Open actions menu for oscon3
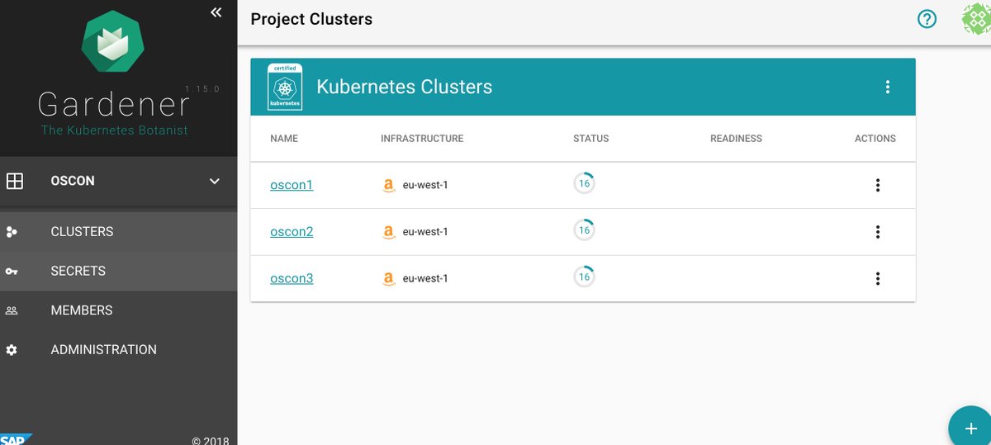 (878, 278)
